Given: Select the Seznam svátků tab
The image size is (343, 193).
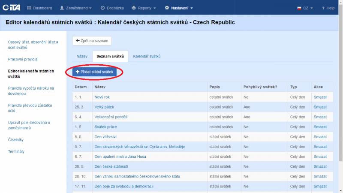Looking at the screenshot, I should (110, 56).
